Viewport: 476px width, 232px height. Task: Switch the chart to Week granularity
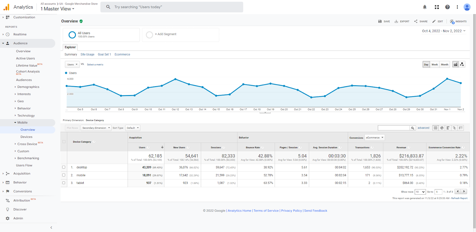[x=435, y=64]
